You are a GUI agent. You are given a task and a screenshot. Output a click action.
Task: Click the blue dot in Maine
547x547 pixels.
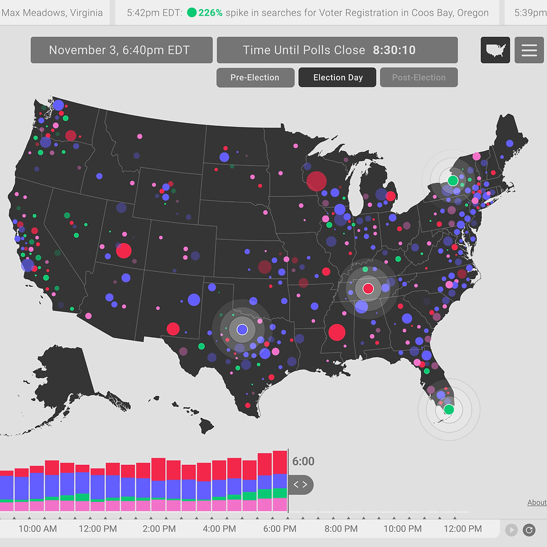(509, 143)
